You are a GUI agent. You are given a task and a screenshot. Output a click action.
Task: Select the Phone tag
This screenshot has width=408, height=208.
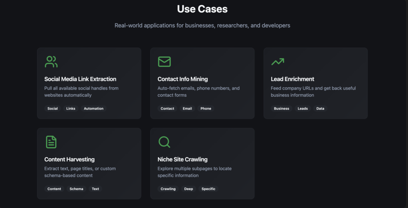pyautogui.click(x=206, y=108)
